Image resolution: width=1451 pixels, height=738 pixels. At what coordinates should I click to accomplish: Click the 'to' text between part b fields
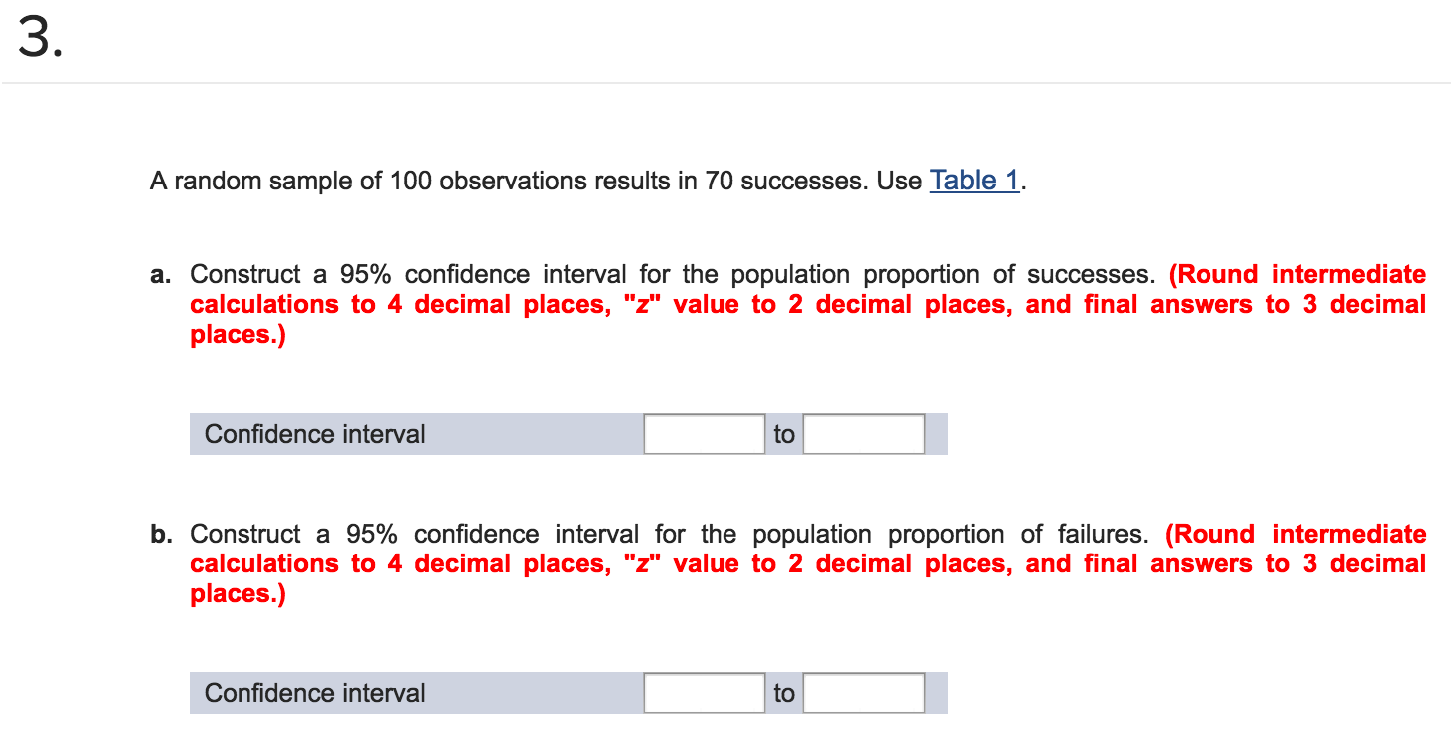coord(784,692)
